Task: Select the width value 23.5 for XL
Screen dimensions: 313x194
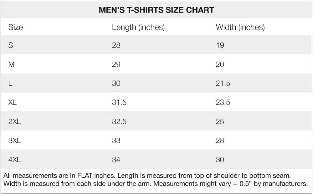Action: click(223, 103)
